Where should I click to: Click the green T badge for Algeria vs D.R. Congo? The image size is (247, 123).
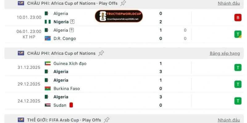coord(238,34)
